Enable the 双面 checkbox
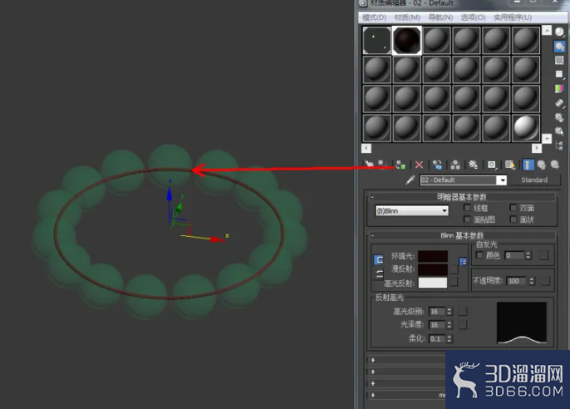This screenshot has width=570, height=409. coord(513,208)
